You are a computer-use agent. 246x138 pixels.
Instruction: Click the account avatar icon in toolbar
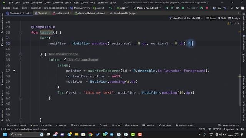[x=243, y=8]
